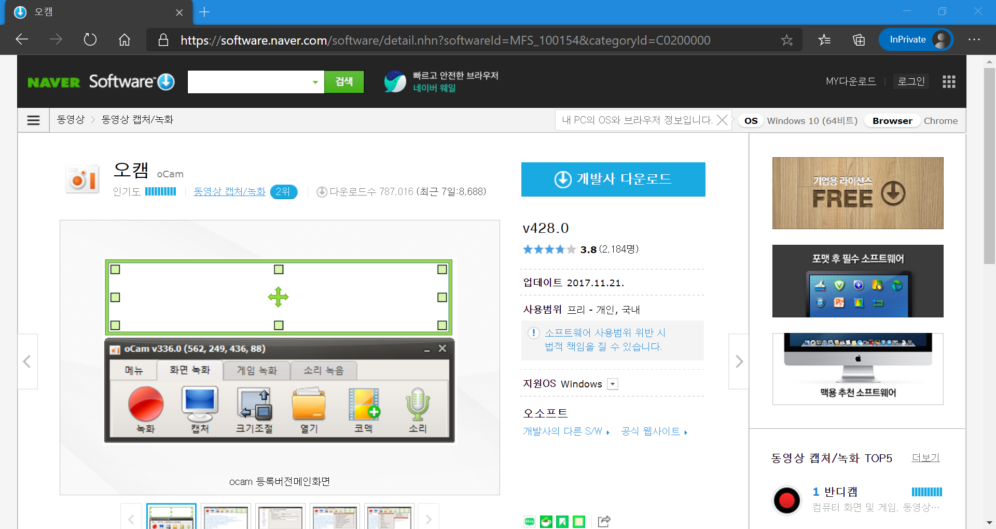Expand the 지원OS Windows dropdown
This screenshot has width=996, height=529.
(613, 384)
